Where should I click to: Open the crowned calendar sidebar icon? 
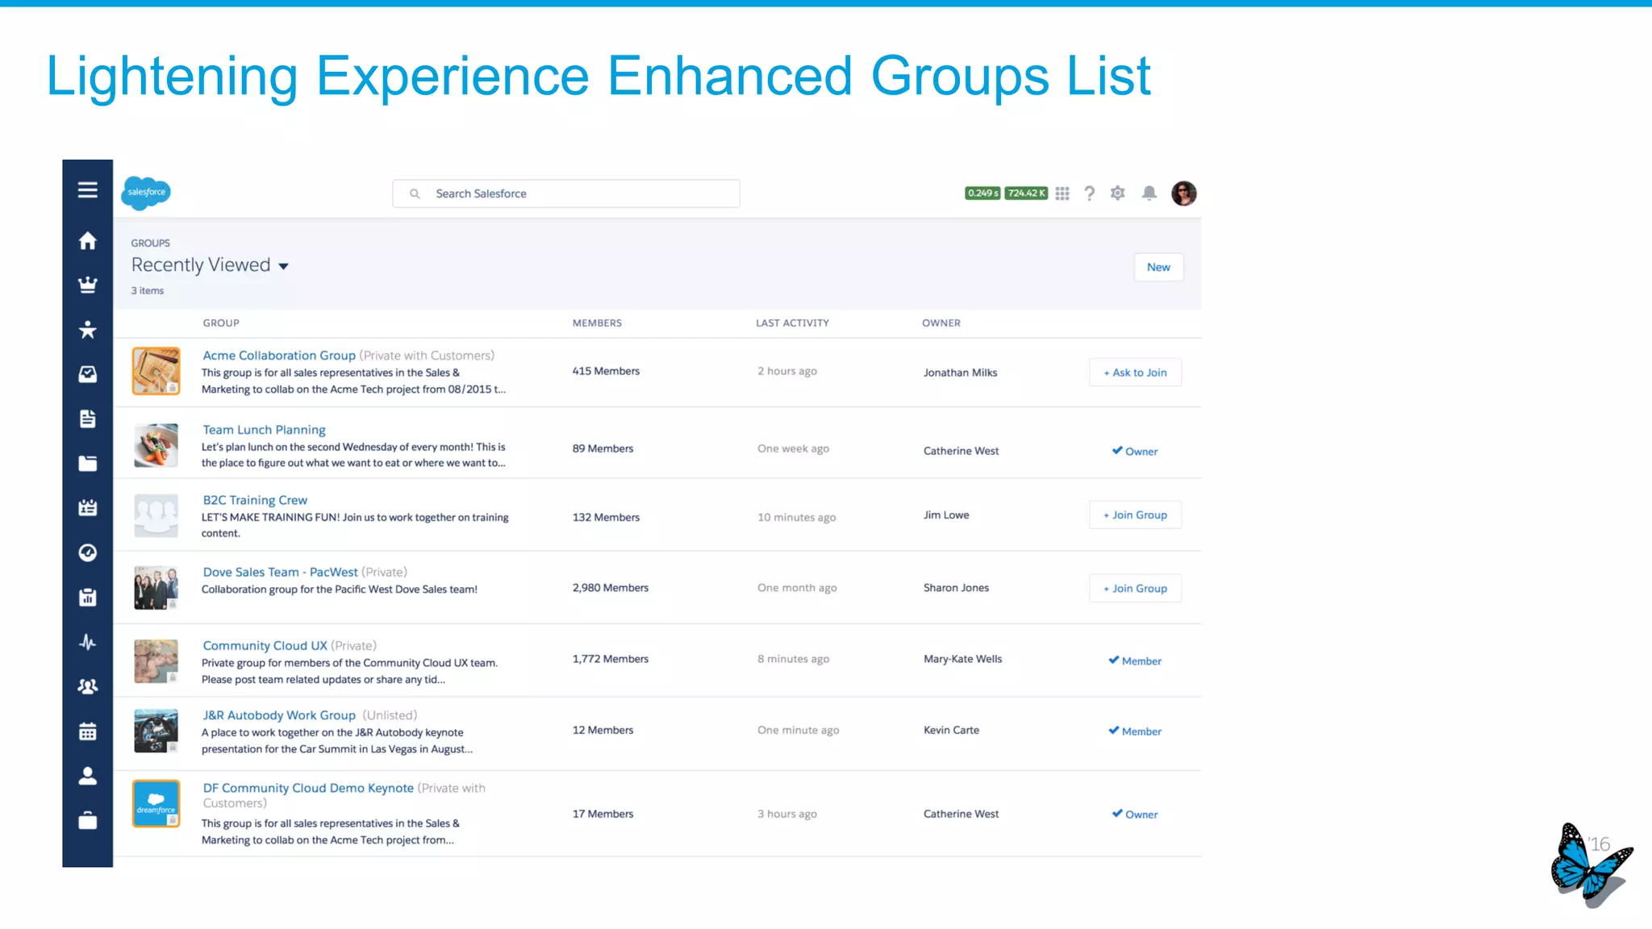87,507
